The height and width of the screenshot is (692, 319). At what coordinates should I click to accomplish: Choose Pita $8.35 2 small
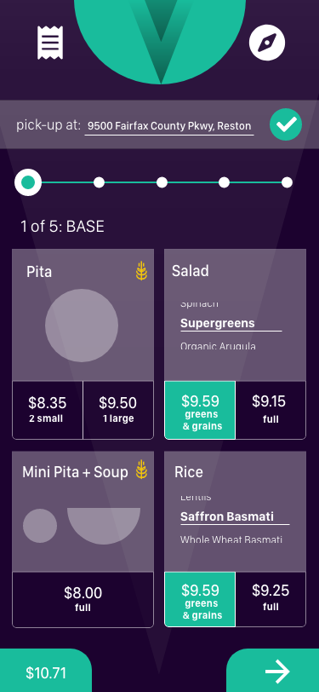click(48, 411)
